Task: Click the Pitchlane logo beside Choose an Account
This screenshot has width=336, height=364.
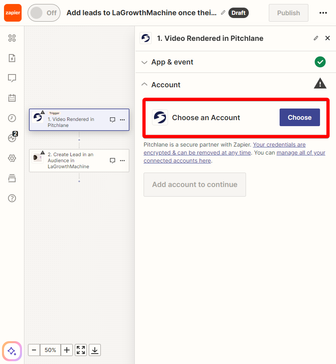Action: point(160,117)
